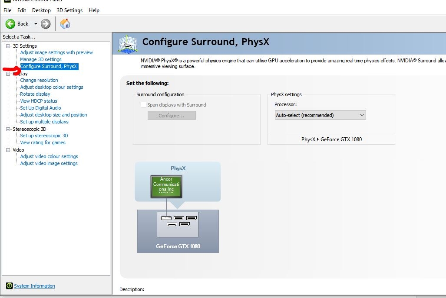
Task: Click the Configure button under Surround configuration
Action: (172, 115)
